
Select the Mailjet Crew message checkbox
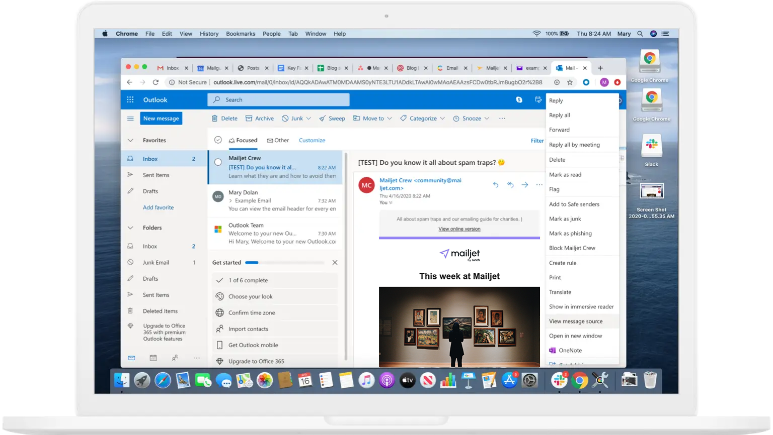[x=218, y=162]
